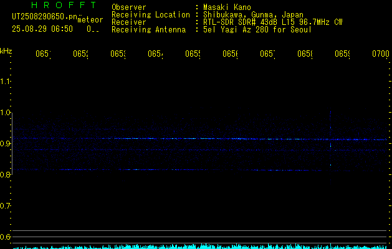Click the 'Observer' field label
Viewport: 392px width, 249px height.
click(129, 7)
